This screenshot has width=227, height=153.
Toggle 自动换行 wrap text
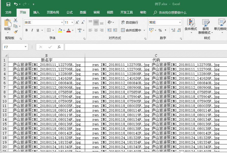(130, 22)
